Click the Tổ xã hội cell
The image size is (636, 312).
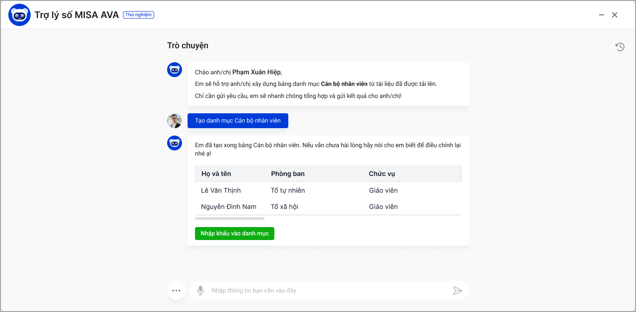pyautogui.click(x=285, y=207)
